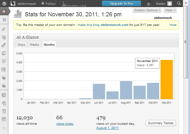The image size is (190, 134).
Task: Click the search magnifier in admin bar
Action: 179,4
